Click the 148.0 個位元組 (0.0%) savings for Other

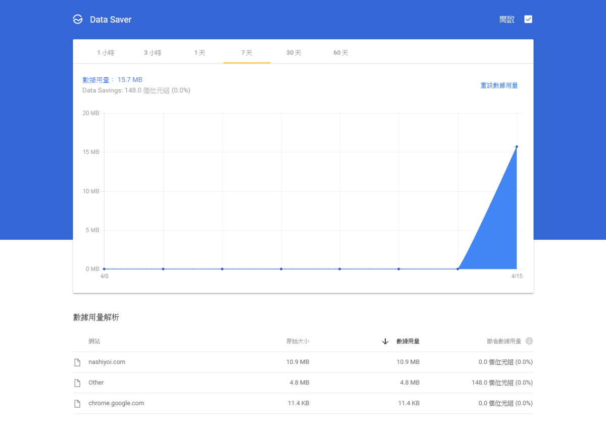[502, 383]
